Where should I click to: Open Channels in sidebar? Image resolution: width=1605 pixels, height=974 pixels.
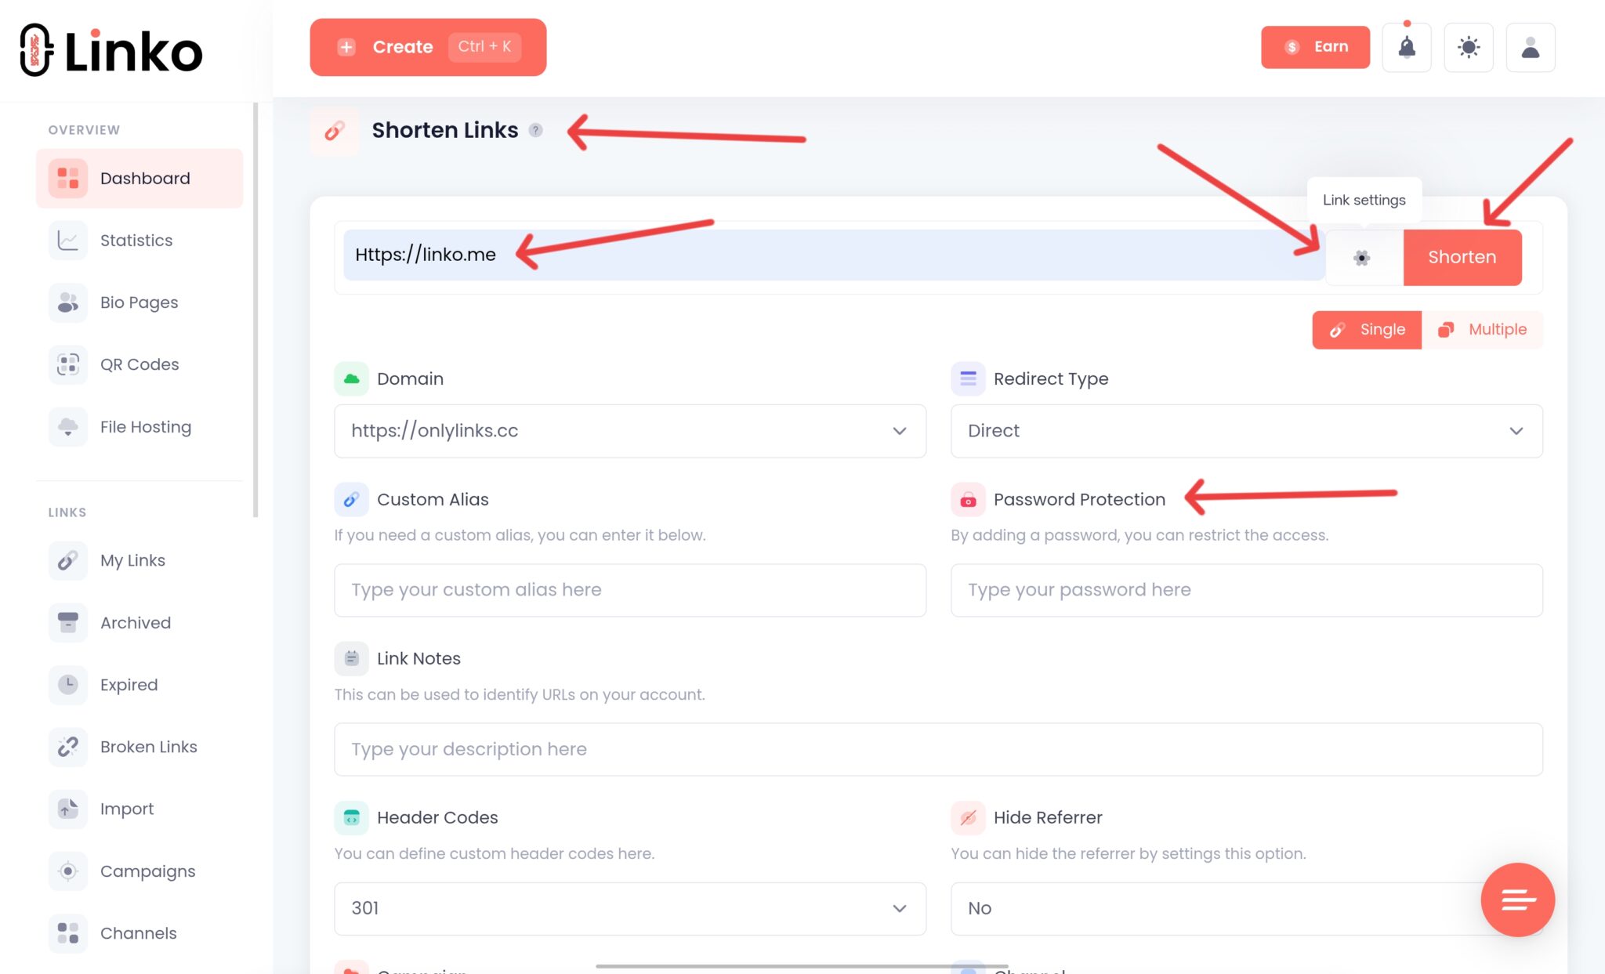pyautogui.click(x=139, y=932)
